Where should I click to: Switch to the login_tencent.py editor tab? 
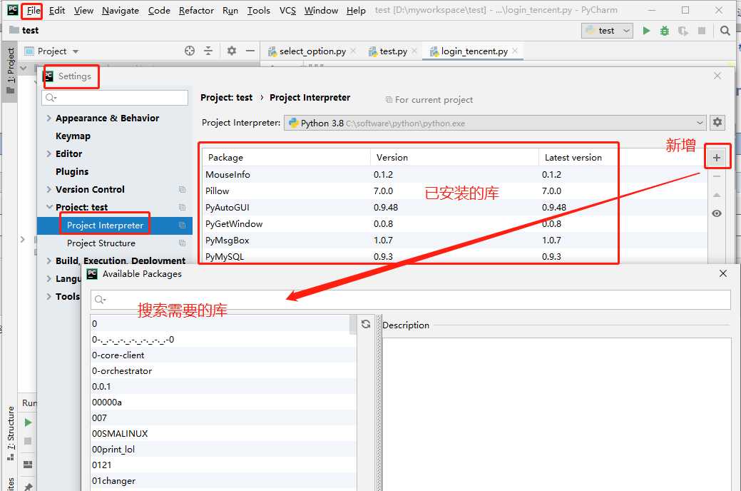click(474, 51)
